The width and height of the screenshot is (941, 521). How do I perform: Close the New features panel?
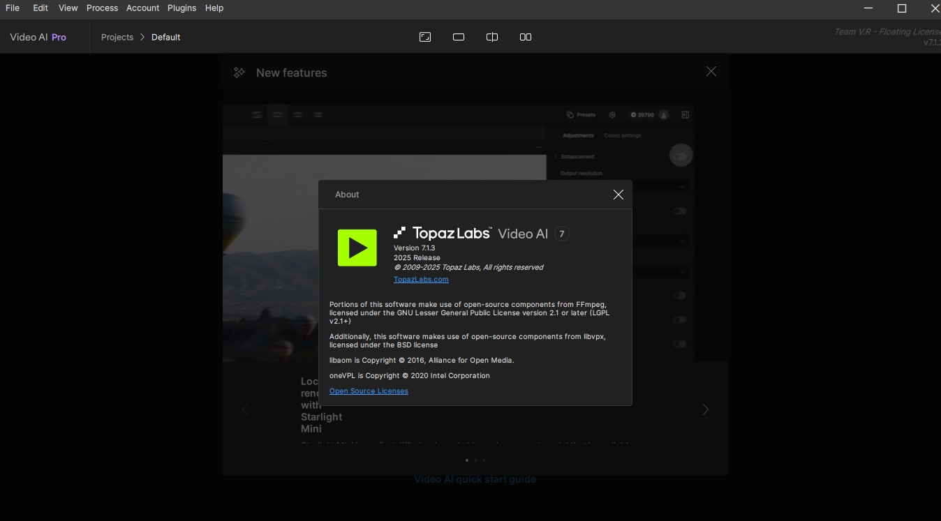tap(711, 71)
